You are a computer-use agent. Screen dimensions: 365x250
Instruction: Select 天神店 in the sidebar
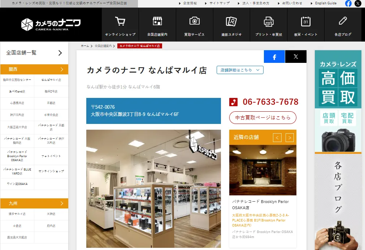pyautogui.click(x=51, y=214)
